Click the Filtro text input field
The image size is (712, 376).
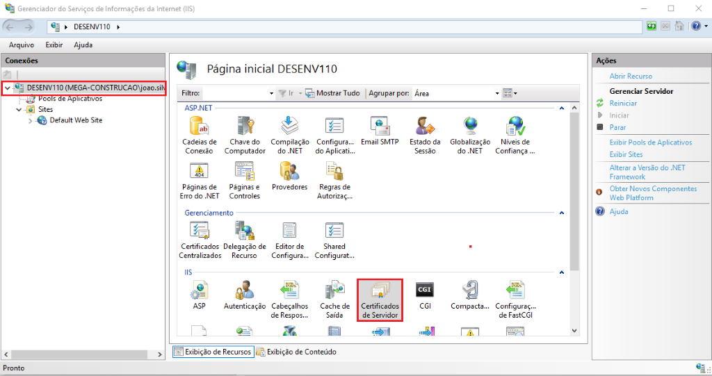[235, 93]
